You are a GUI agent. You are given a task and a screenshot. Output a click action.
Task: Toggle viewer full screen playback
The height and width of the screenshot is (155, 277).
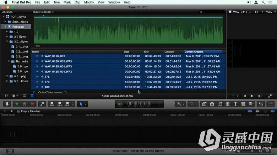(x=270, y=96)
